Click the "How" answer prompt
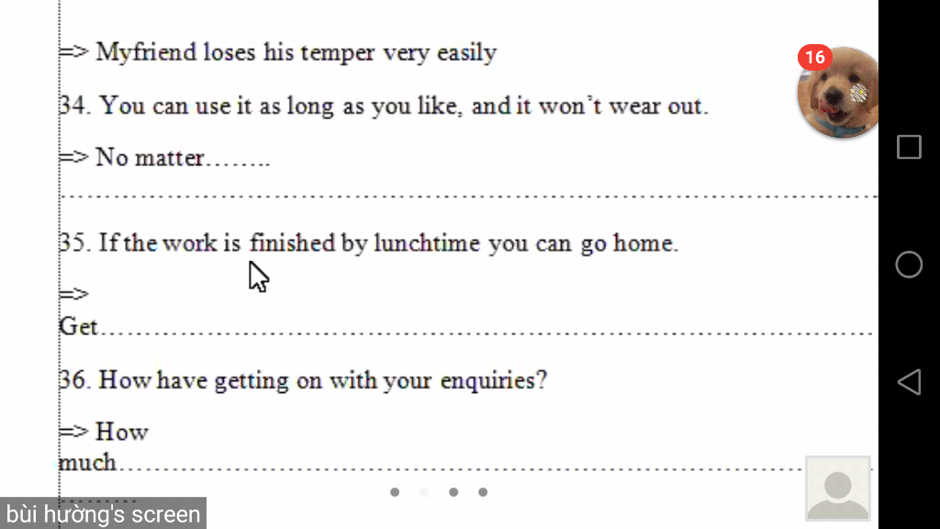Screen dimensions: 940x529 coord(122,432)
